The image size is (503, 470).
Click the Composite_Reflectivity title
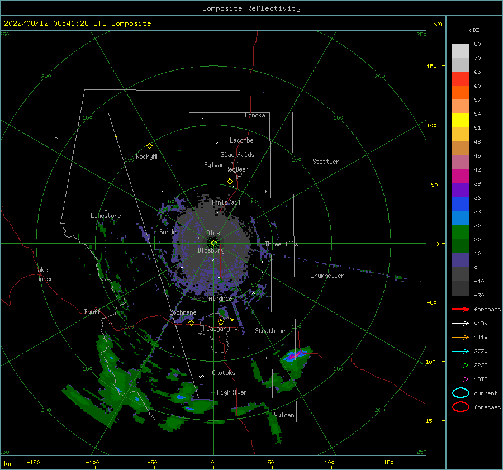point(251,8)
